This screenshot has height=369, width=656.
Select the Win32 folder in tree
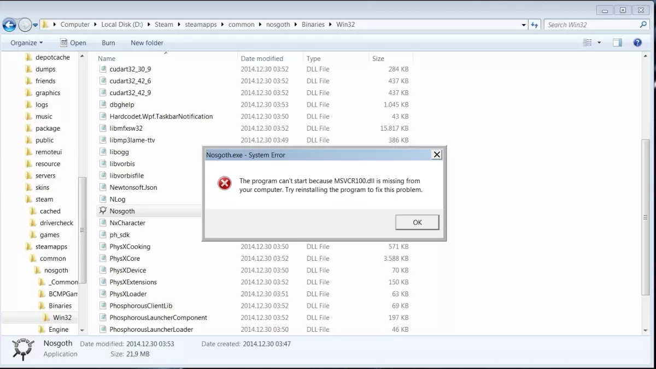pyautogui.click(x=62, y=318)
